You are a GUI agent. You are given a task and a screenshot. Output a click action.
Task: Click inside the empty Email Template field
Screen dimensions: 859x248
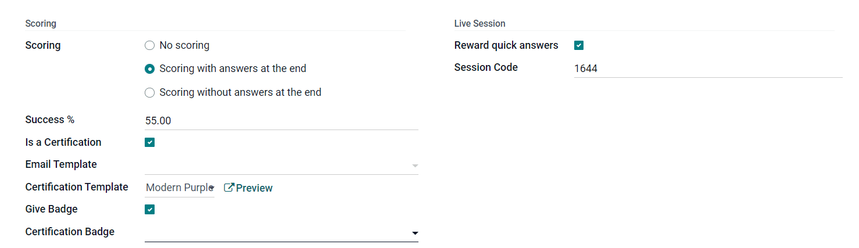click(277, 165)
